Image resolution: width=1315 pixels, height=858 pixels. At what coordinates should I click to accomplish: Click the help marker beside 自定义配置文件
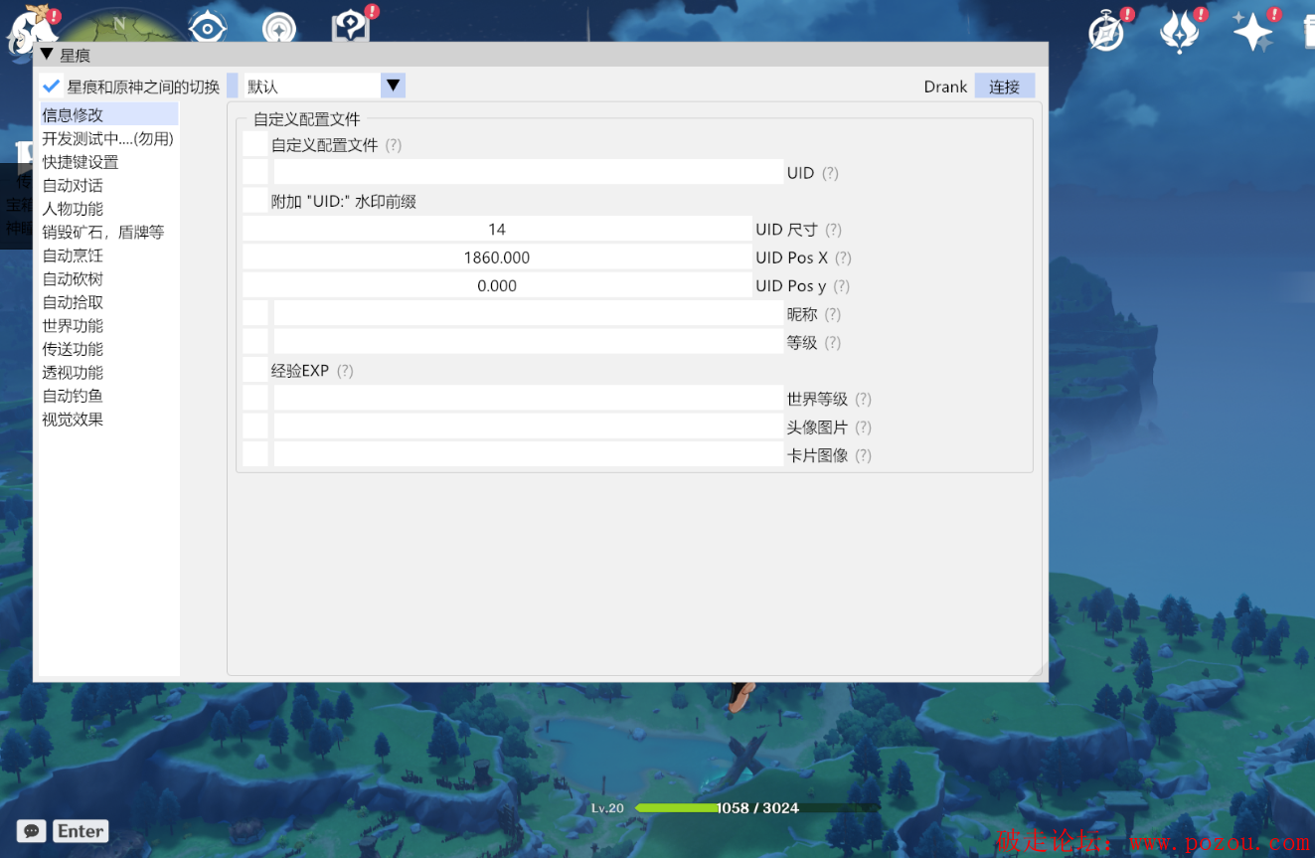394,145
